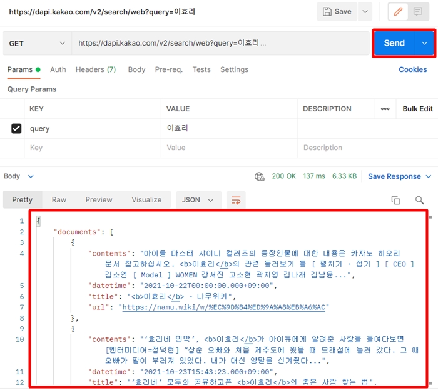Click the 200 OK status text
The image size is (438, 390).
(x=283, y=176)
